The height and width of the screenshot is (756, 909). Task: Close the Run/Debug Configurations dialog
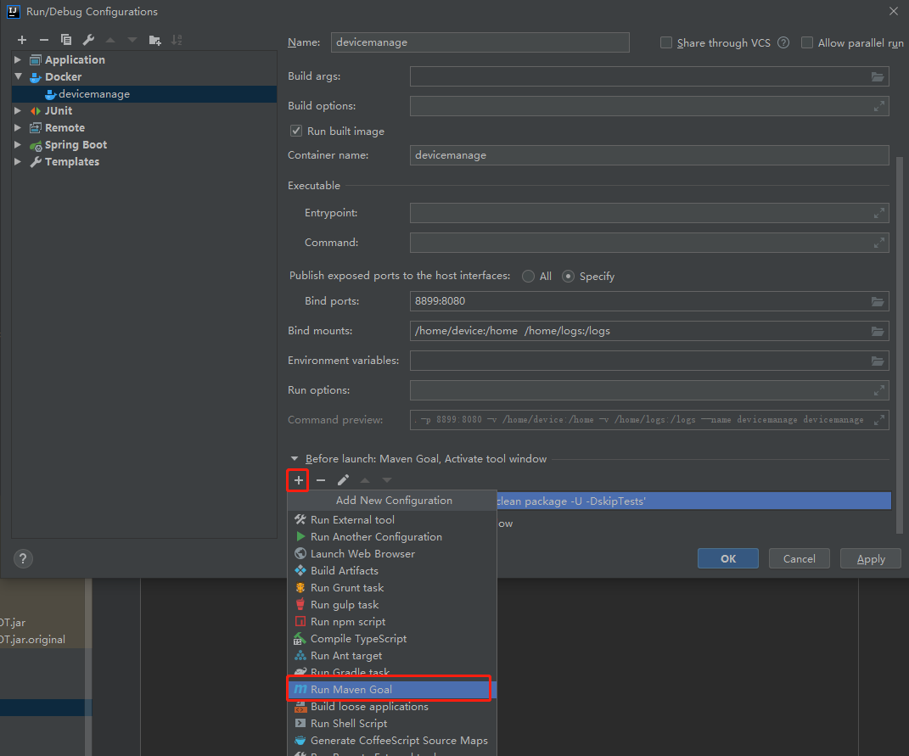pos(894,12)
